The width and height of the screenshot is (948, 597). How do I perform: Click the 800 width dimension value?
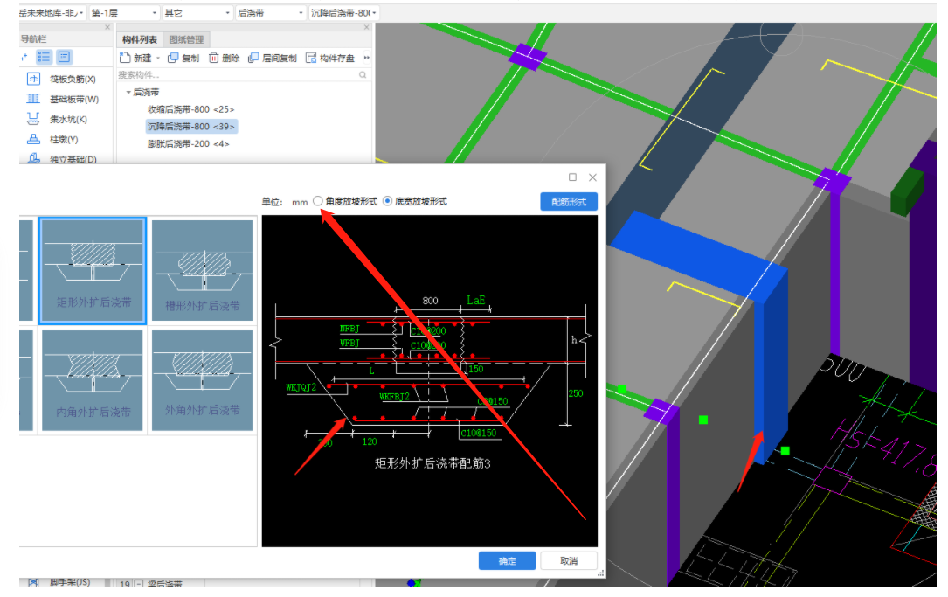point(430,301)
